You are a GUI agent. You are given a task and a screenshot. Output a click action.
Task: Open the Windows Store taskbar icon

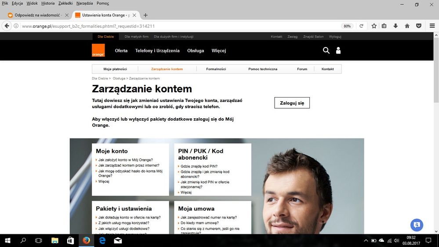click(x=70, y=240)
